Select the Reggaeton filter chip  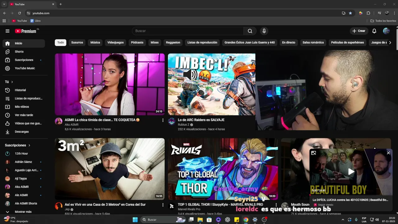pyautogui.click(x=173, y=43)
